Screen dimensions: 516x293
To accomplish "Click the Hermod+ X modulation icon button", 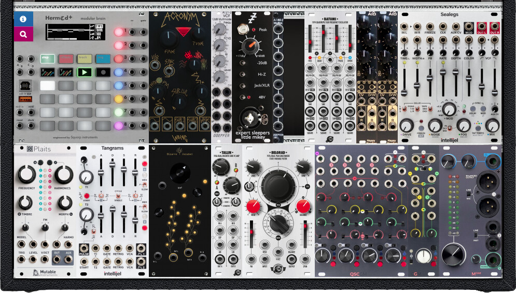I will point(47,72).
